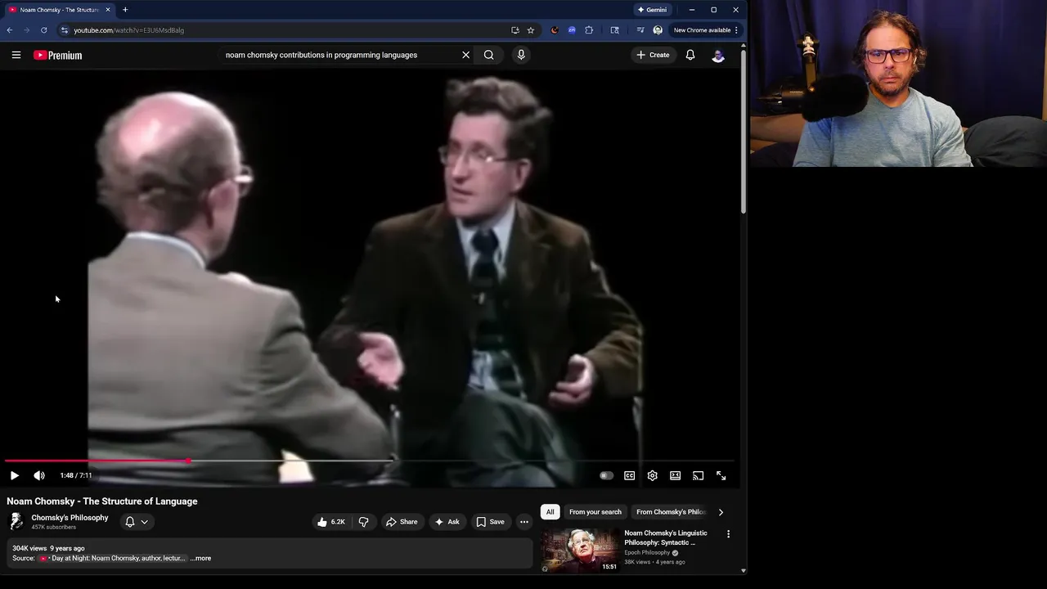
Task: Start voice search with the microphone
Action: coord(521,55)
